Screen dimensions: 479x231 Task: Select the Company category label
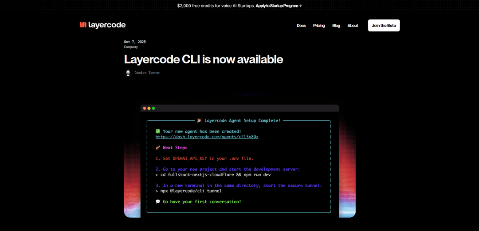pyautogui.click(x=131, y=47)
